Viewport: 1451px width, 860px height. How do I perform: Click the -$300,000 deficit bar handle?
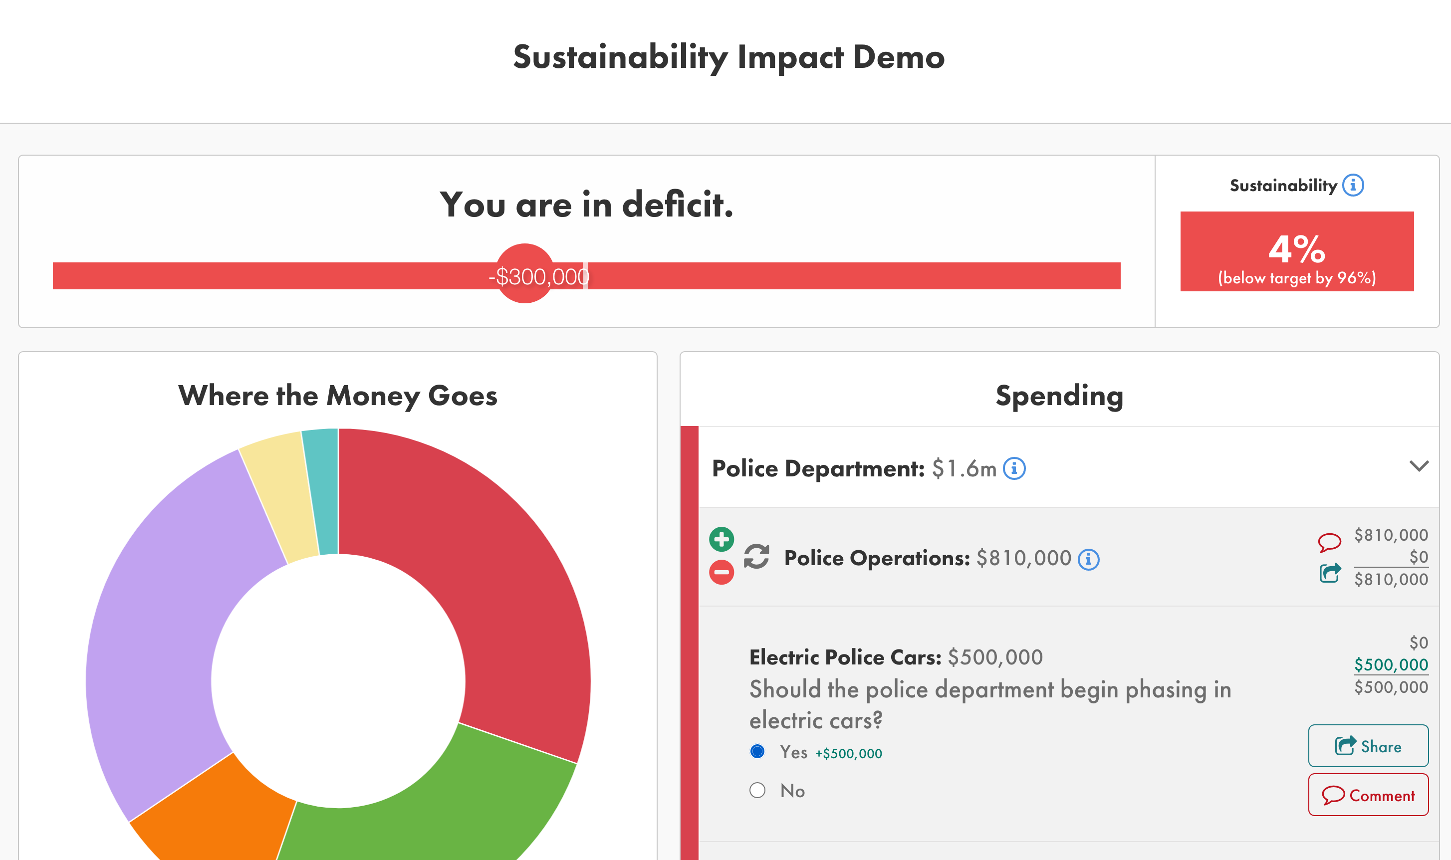pyautogui.click(x=525, y=274)
